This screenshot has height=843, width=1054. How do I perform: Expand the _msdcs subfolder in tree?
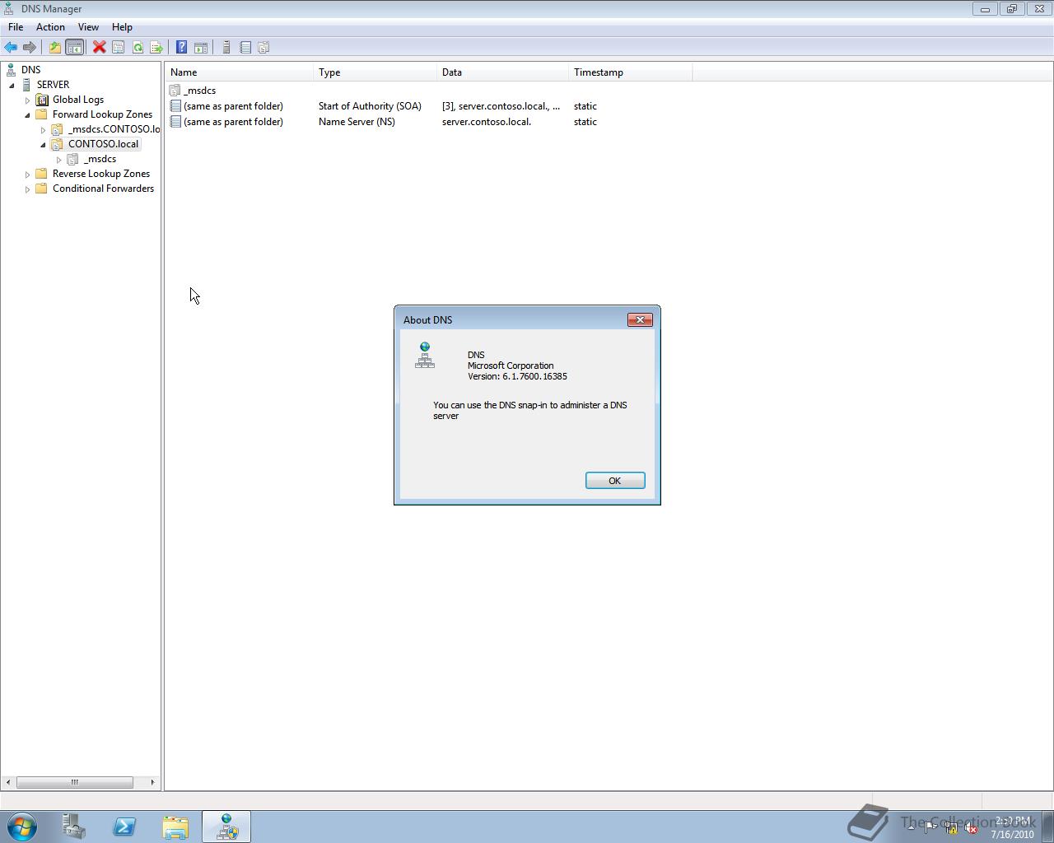click(58, 159)
